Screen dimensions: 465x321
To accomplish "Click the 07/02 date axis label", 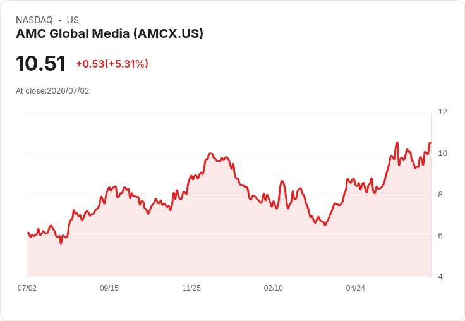I will (27, 288).
